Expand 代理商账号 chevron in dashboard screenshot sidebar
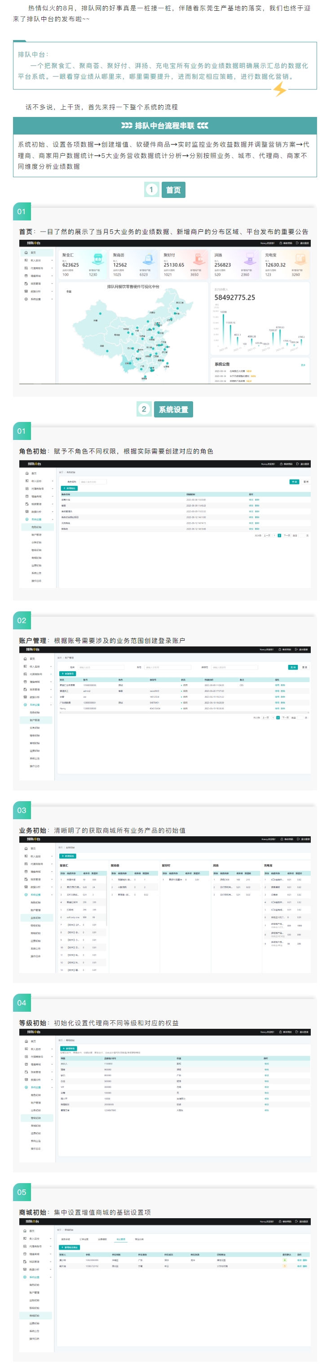Image resolution: width=322 pixels, height=1368 pixels. tap(52, 268)
